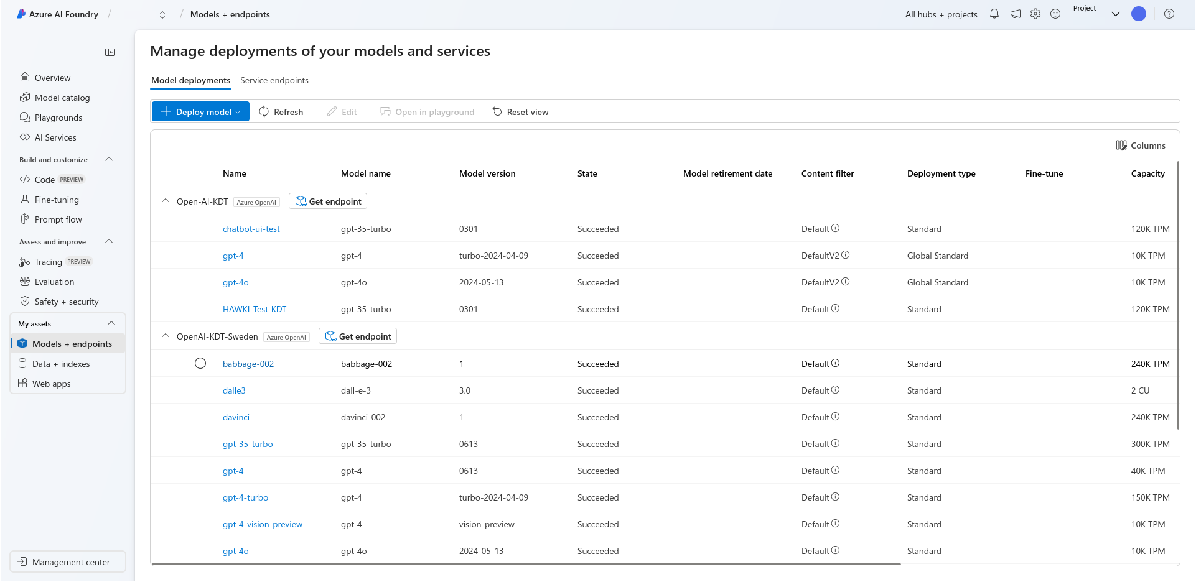This screenshot has width=1196, height=582.
Task: Click the Safety + security shield icon
Action: pos(25,301)
